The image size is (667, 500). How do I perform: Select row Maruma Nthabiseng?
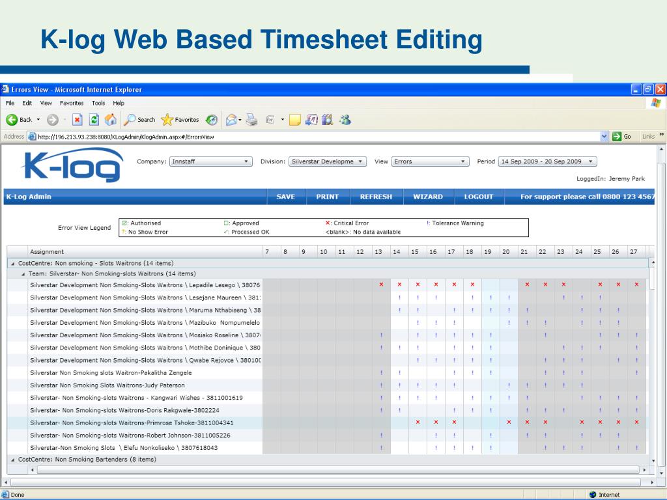[x=326, y=310]
